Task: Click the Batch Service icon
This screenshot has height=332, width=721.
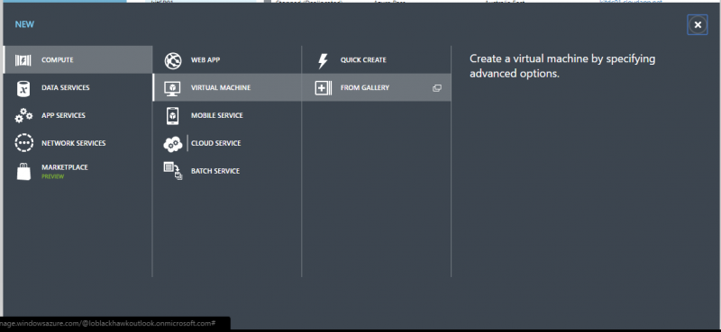Action: (x=173, y=171)
